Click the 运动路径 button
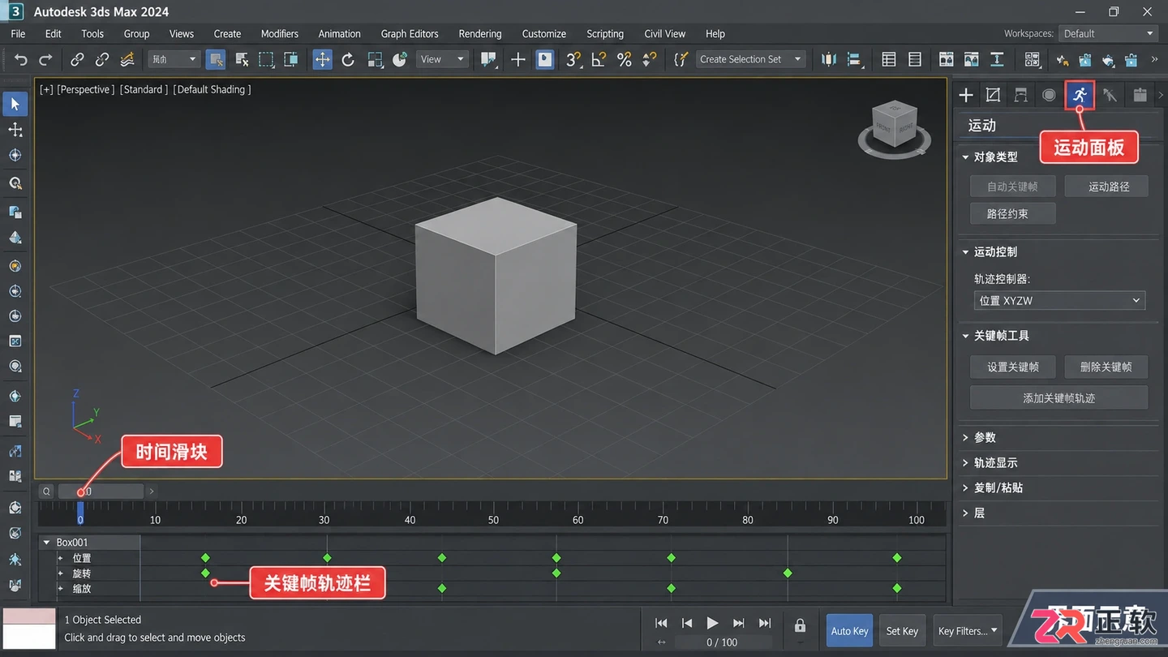 (1108, 187)
